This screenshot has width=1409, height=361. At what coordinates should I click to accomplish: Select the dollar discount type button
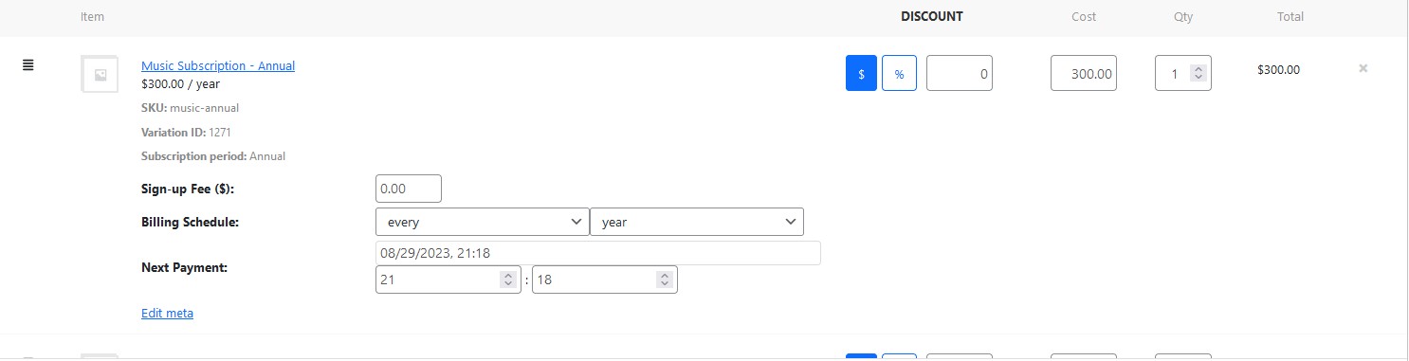coord(861,73)
